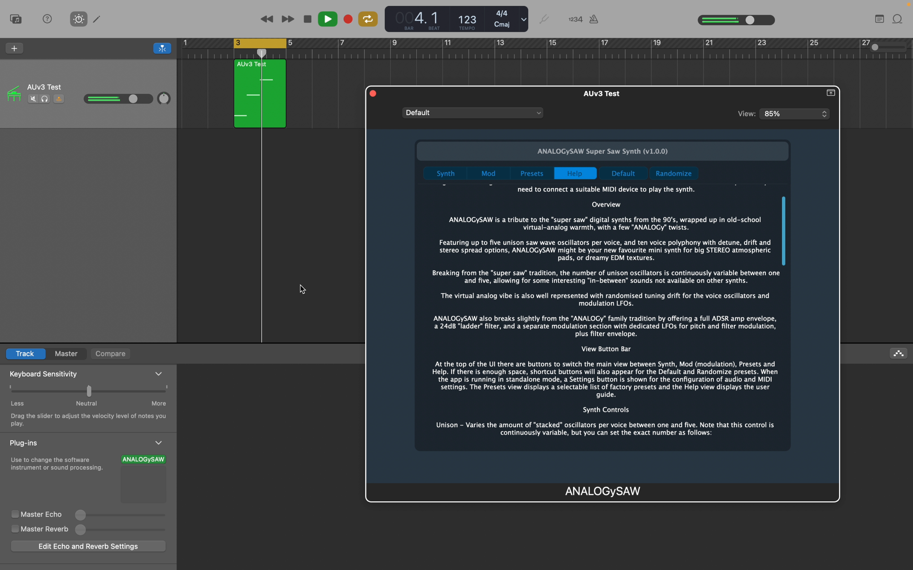
Task: Fast forward the project
Action: (288, 19)
